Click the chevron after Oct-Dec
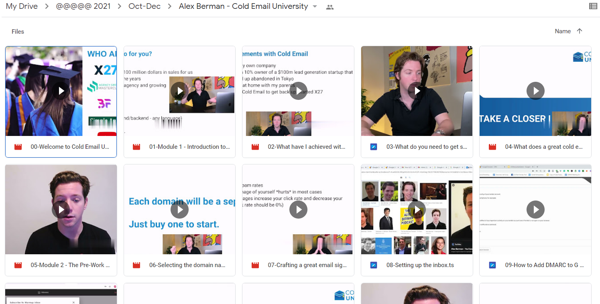The width and height of the screenshot is (600, 304). (170, 6)
